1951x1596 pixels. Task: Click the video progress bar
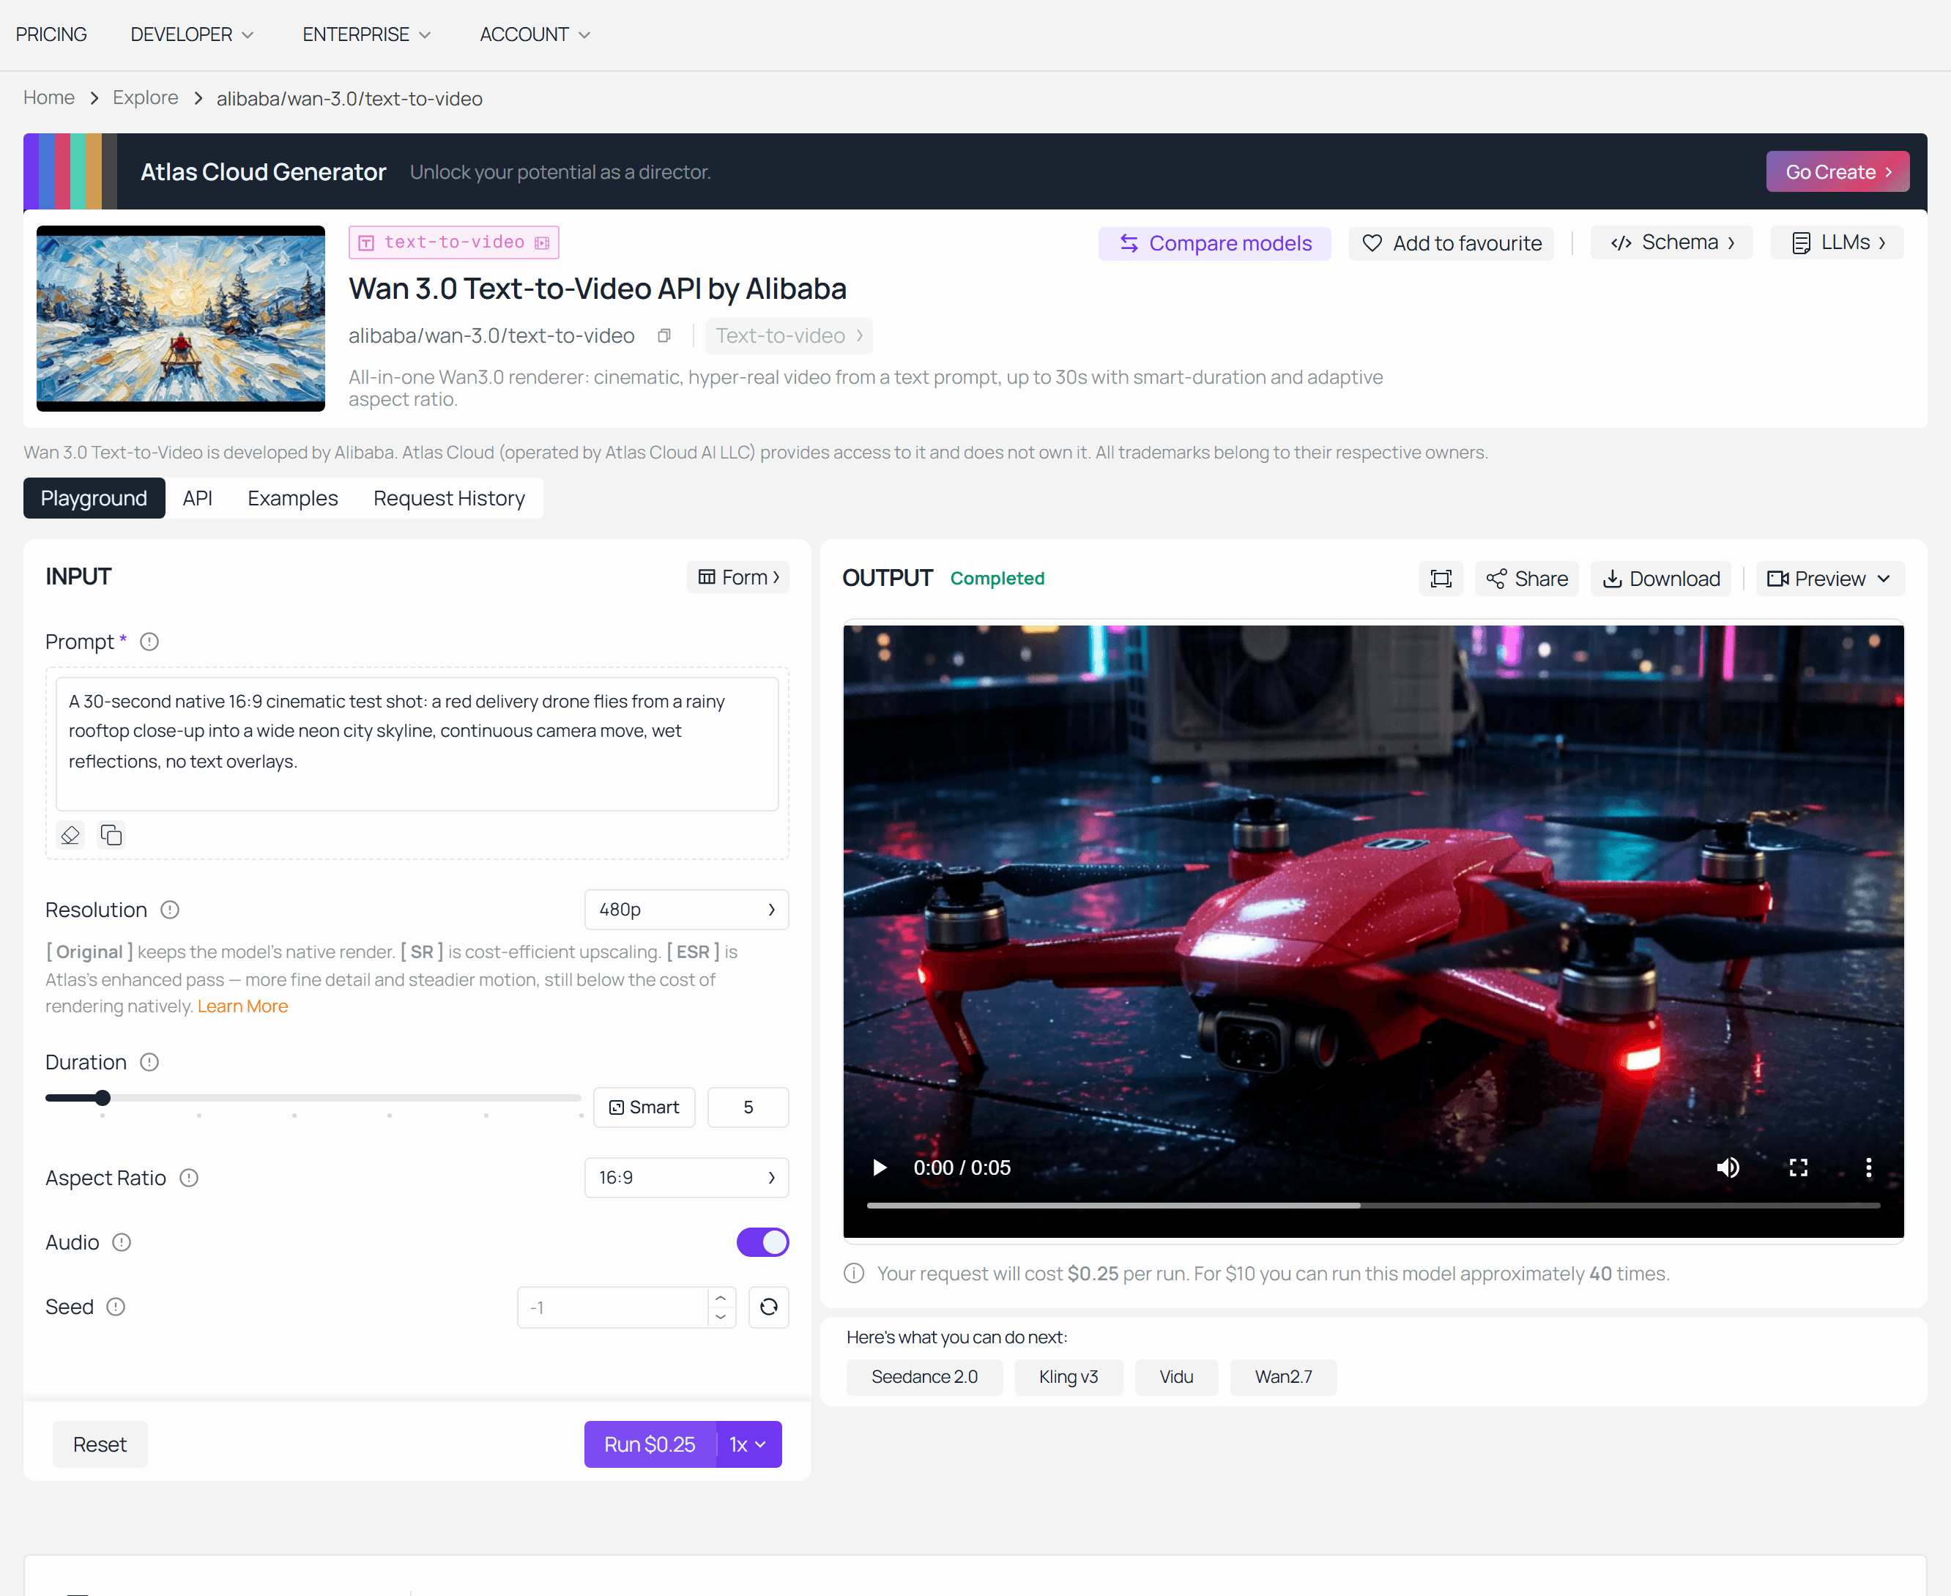coord(1373,1206)
